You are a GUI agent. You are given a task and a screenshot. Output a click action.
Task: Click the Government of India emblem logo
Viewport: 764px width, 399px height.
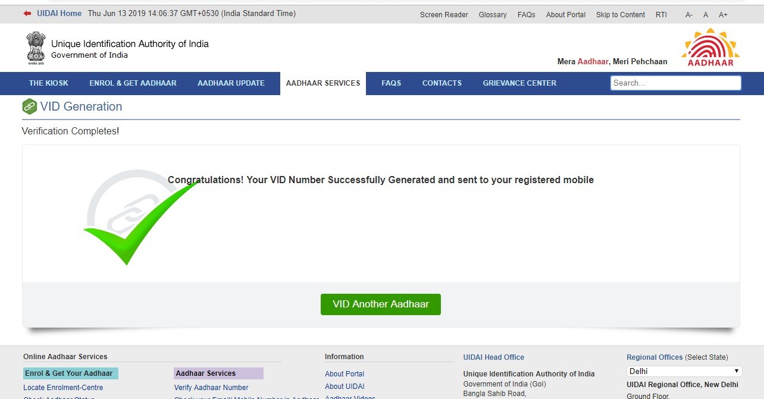36,48
